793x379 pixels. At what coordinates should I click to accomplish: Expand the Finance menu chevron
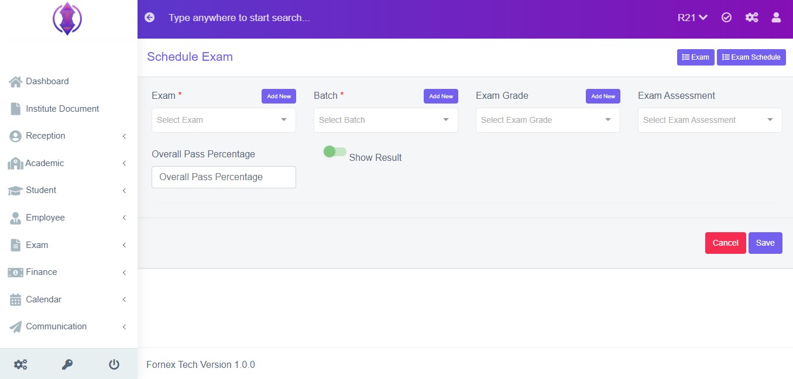124,273
